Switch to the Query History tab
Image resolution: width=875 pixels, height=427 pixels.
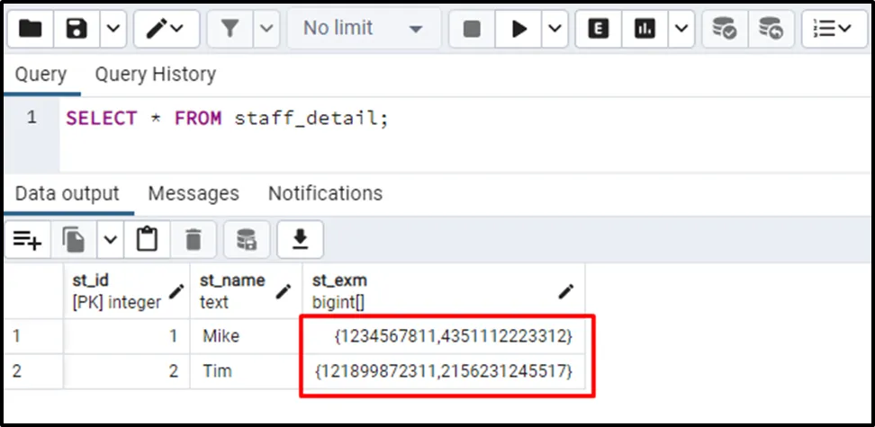(x=155, y=74)
